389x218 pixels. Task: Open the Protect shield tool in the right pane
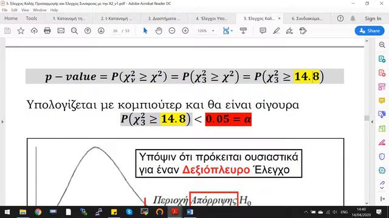point(382,156)
